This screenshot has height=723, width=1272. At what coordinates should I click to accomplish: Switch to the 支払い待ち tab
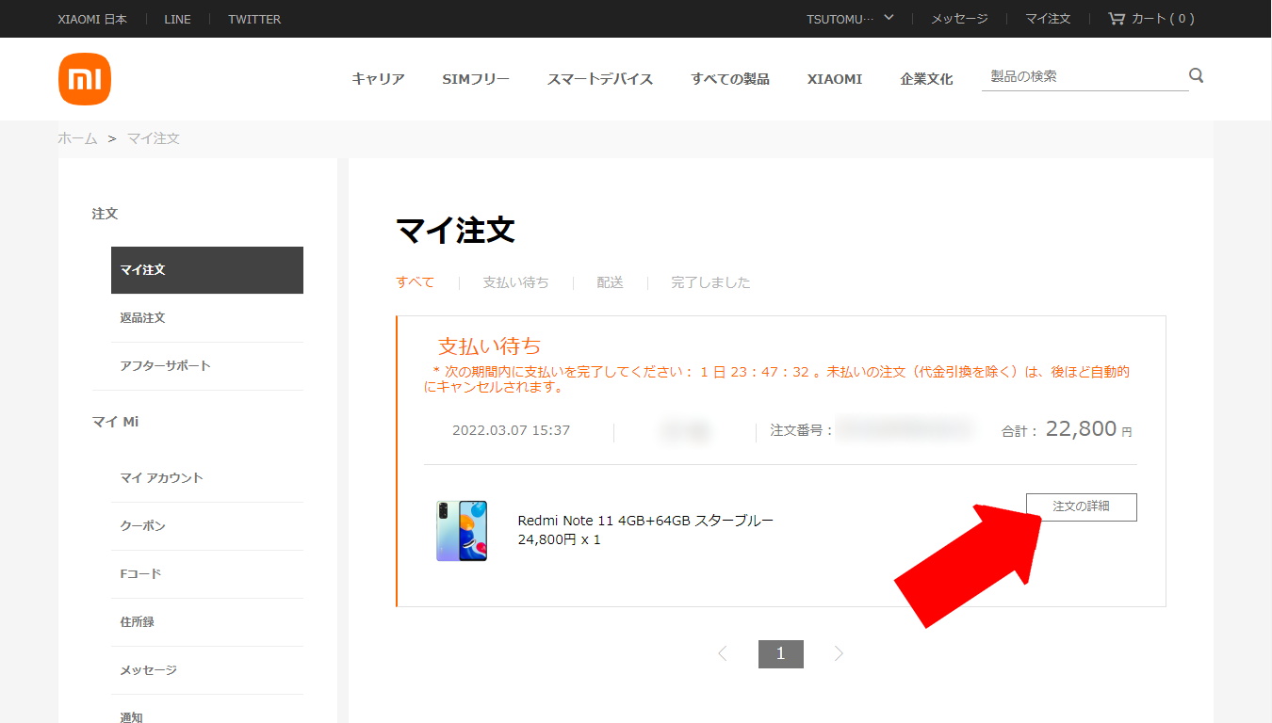[515, 282]
